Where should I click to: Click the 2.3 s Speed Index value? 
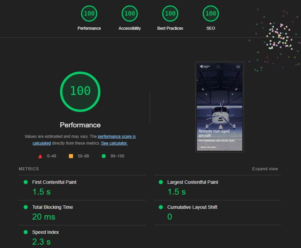click(x=41, y=242)
